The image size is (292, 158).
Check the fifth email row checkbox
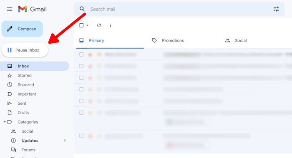tap(81, 101)
